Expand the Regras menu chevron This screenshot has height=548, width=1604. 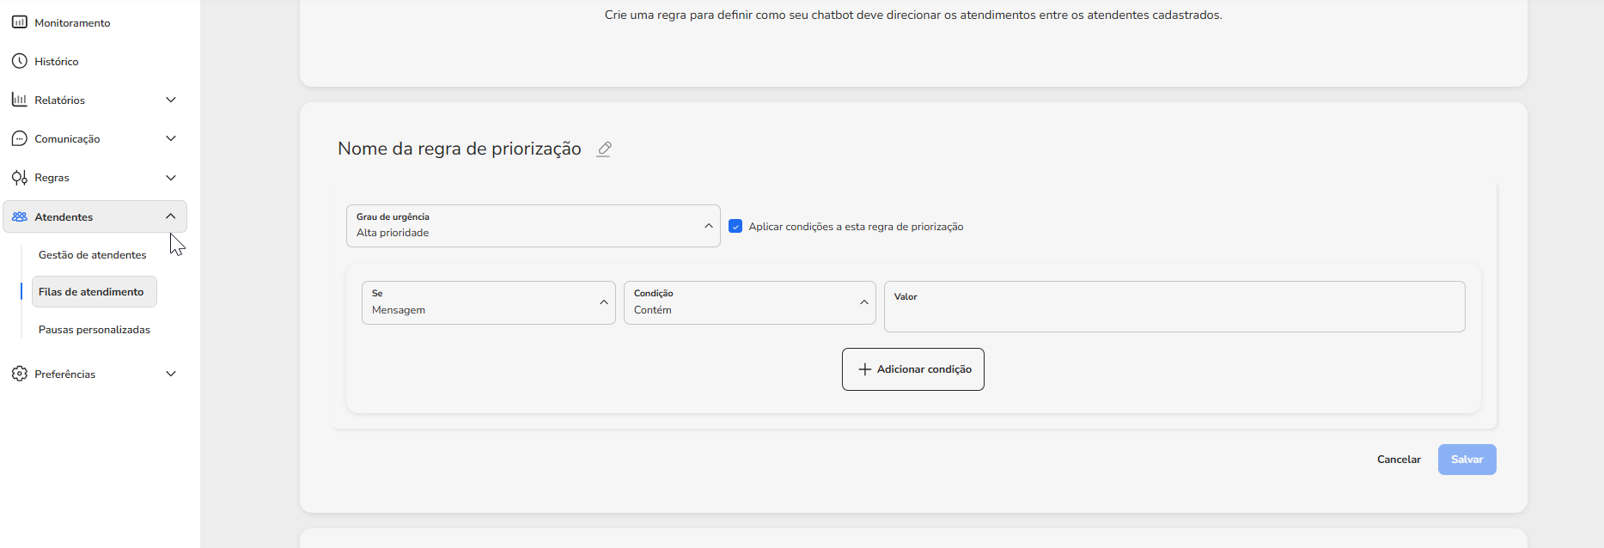171,178
